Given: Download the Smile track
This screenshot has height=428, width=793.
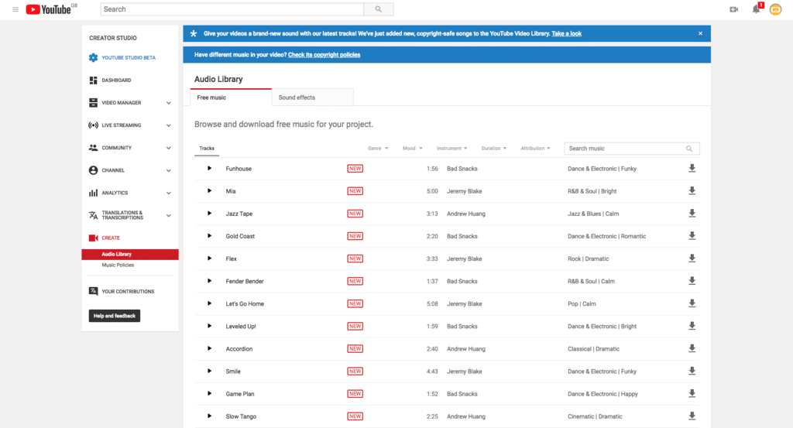Looking at the screenshot, I should [692, 371].
